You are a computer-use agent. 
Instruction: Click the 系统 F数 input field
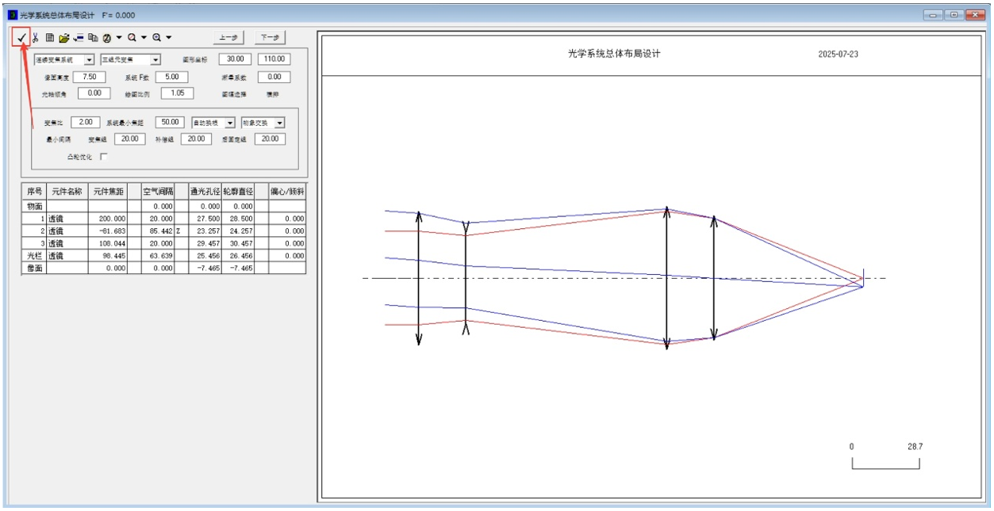pyautogui.click(x=171, y=77)
